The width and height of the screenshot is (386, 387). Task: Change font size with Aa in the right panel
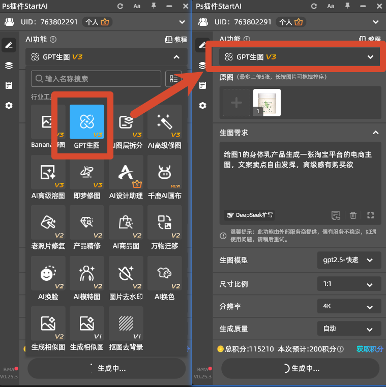coord(331,6)
